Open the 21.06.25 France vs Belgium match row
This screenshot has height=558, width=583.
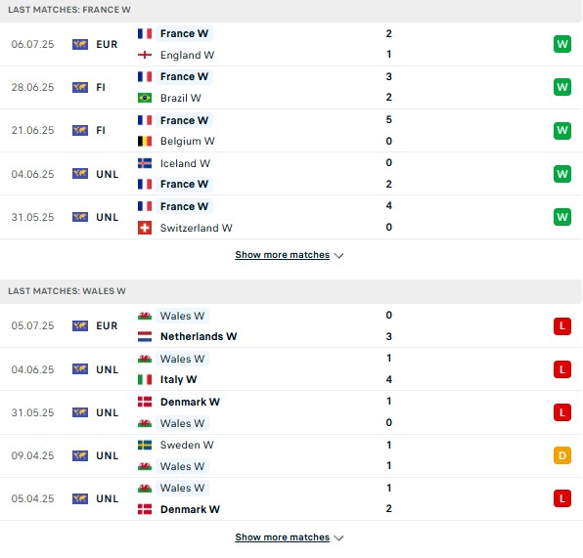tap(291, 130)
